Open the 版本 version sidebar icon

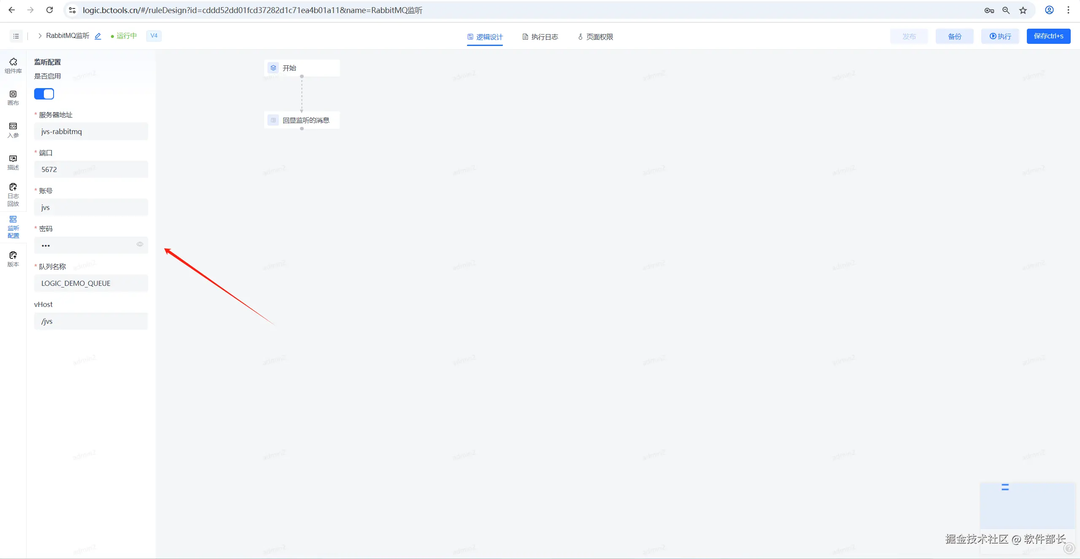(x=13, y=259)
